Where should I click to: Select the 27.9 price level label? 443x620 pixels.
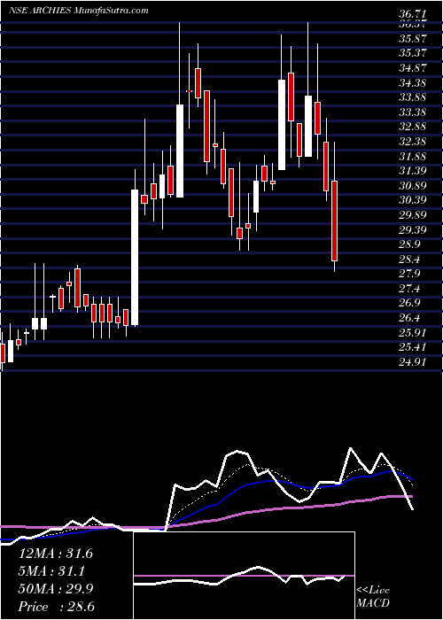point(410,274)
